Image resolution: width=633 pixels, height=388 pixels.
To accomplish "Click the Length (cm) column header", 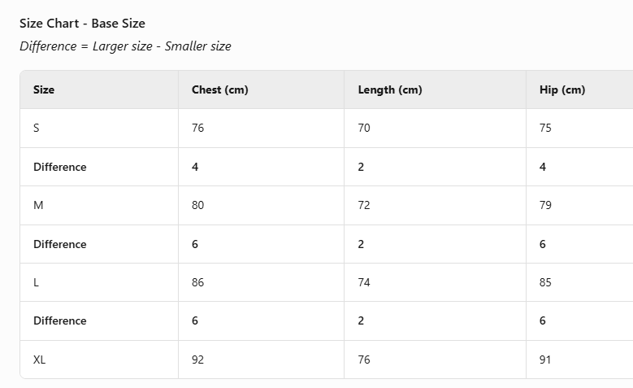I will click(x=389, y=89).
